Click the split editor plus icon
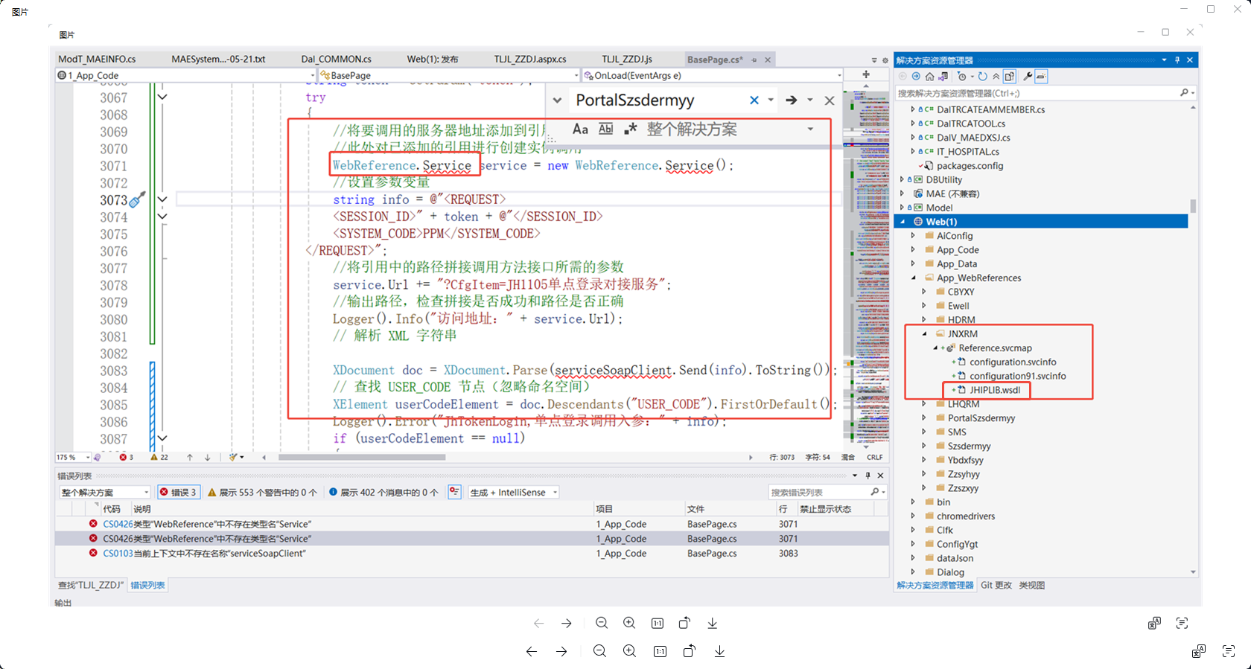 pos(866,74)
